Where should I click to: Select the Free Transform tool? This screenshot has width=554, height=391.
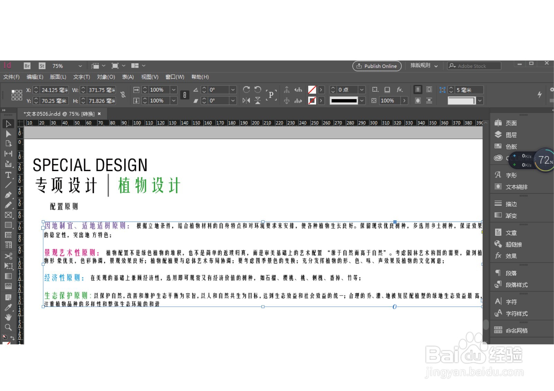[x=8, y=266]
